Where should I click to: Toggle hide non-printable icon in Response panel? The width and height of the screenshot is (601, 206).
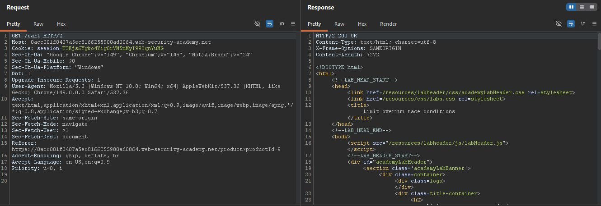coord(559,24)
